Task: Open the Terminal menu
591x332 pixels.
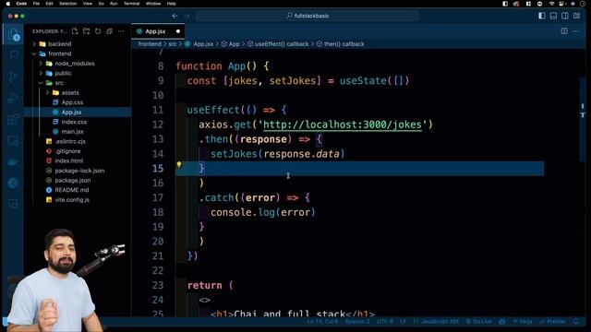Action: tap(131, 4)
